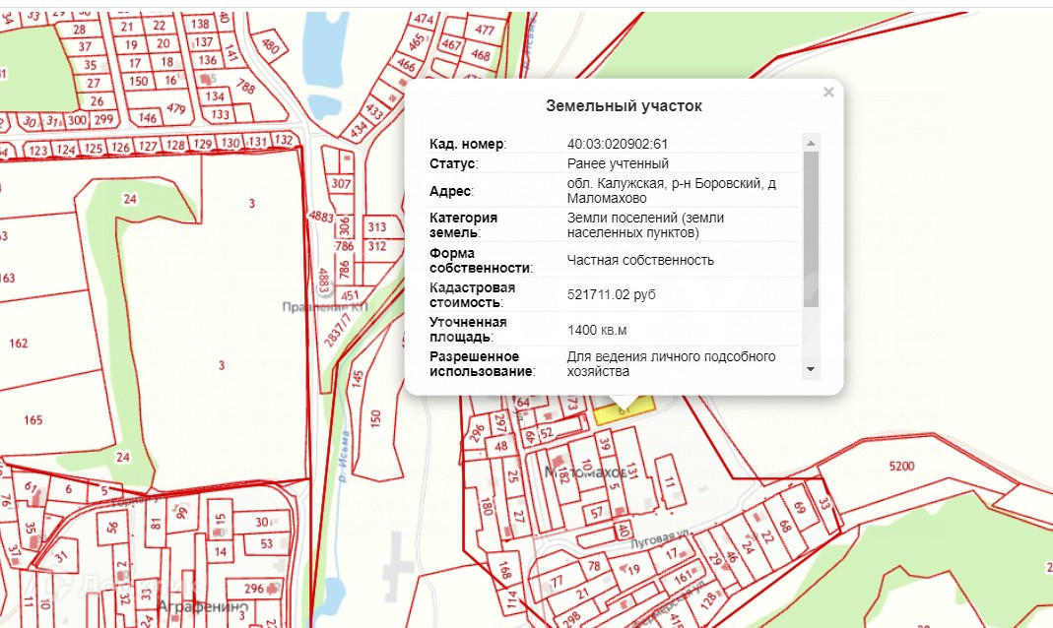Select map parcel number 48
The height and width of the screenshot is (628, 1053).
(501, 446)
